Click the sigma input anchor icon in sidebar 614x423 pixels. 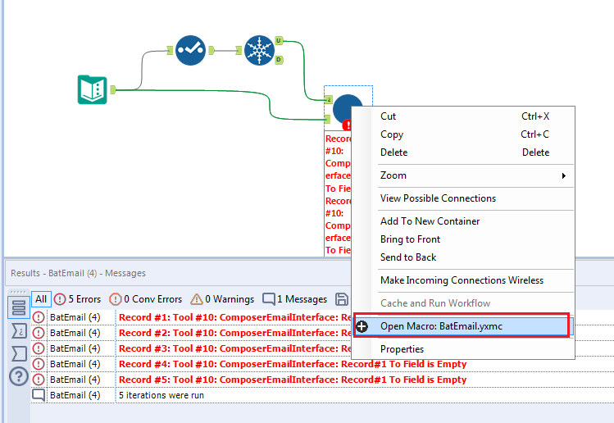coord(18,331)
